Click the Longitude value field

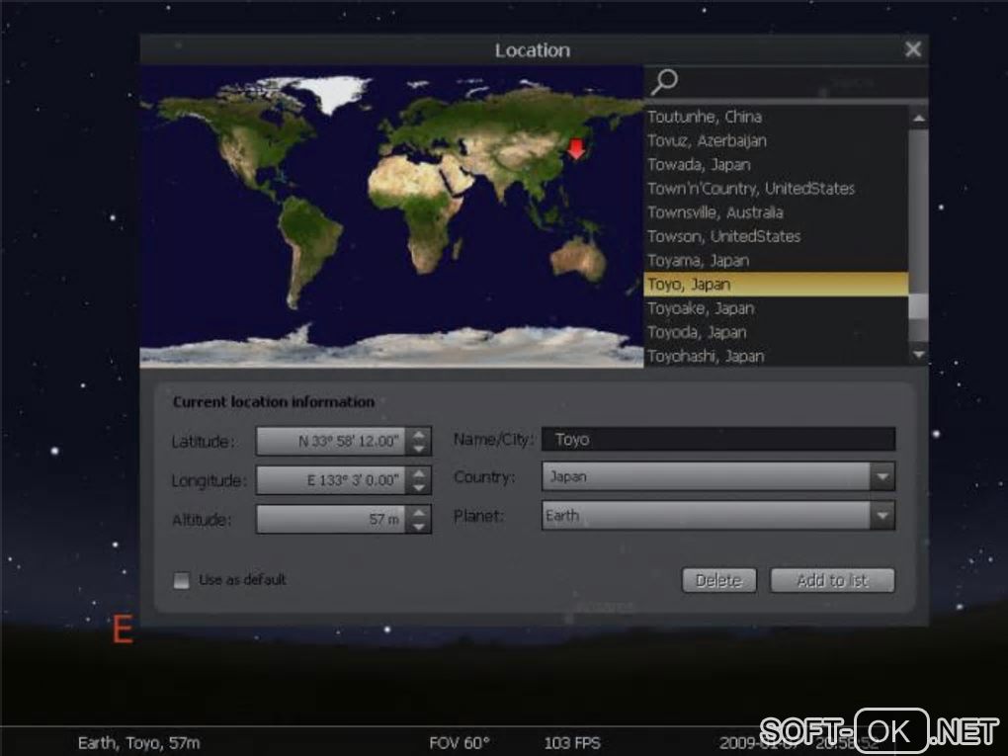(x=330, y=480)
